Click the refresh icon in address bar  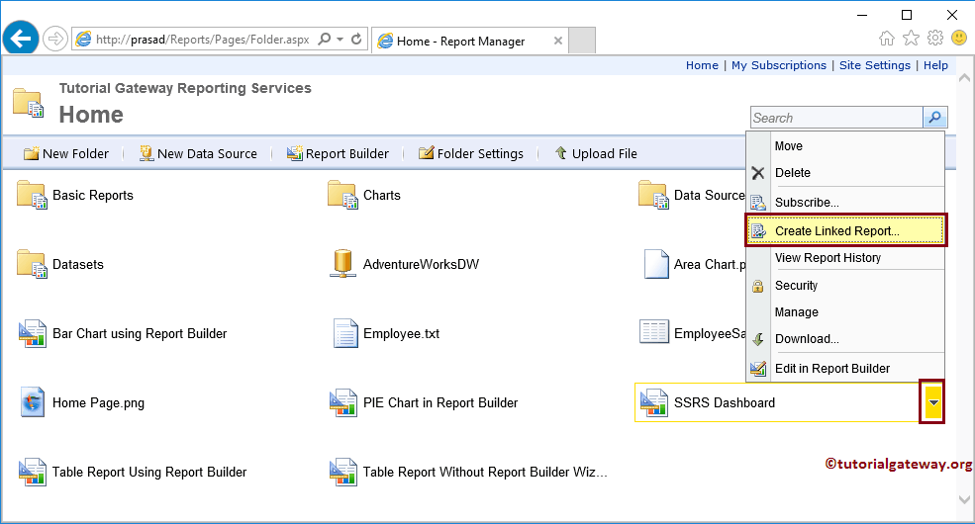click(x=356, y=40)
